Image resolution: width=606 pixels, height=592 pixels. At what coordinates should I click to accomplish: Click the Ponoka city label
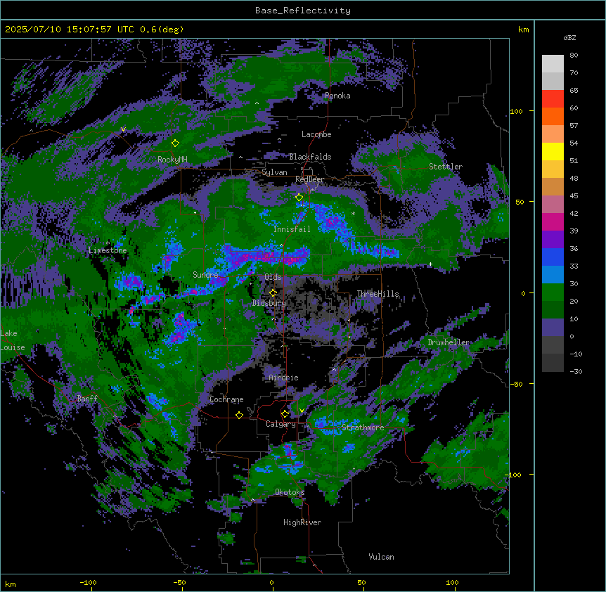pos(337,96)
